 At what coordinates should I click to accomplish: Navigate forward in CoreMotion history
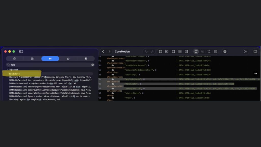pos(109,52)
